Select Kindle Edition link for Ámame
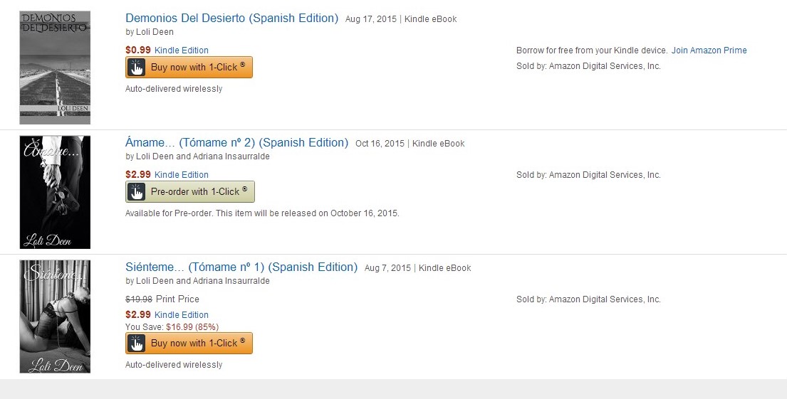Image resolution: width=787 pixels, height=399 pixels. point(182,175)
